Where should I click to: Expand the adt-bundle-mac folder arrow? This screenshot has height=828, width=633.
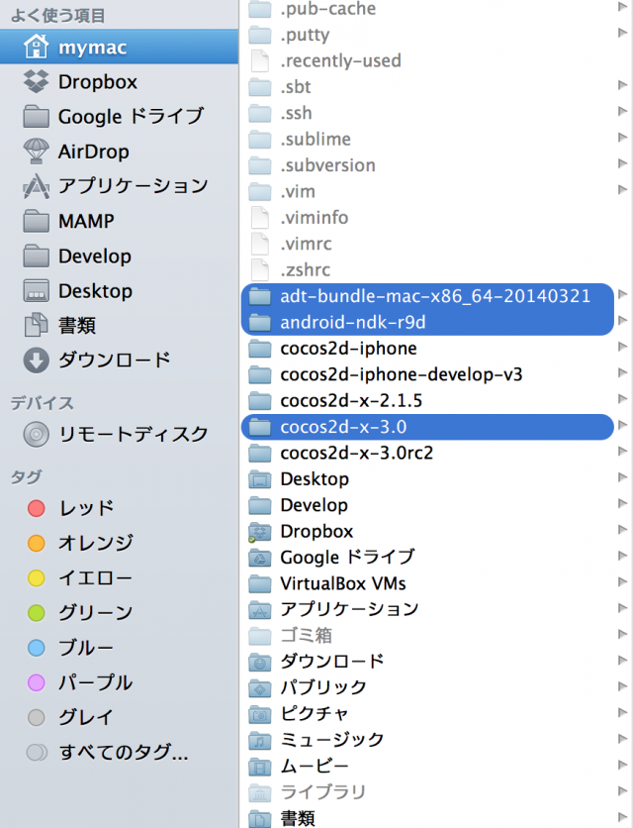click(x=622, y=293)
